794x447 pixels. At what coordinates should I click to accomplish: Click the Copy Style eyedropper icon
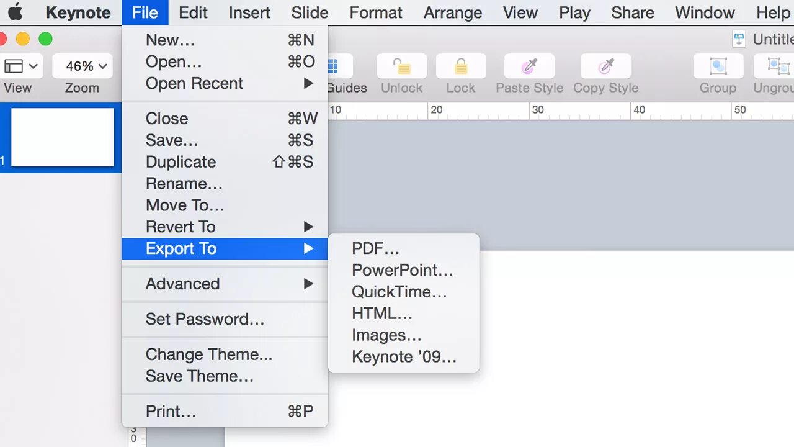pyautogui.click(x=605, y=66)
